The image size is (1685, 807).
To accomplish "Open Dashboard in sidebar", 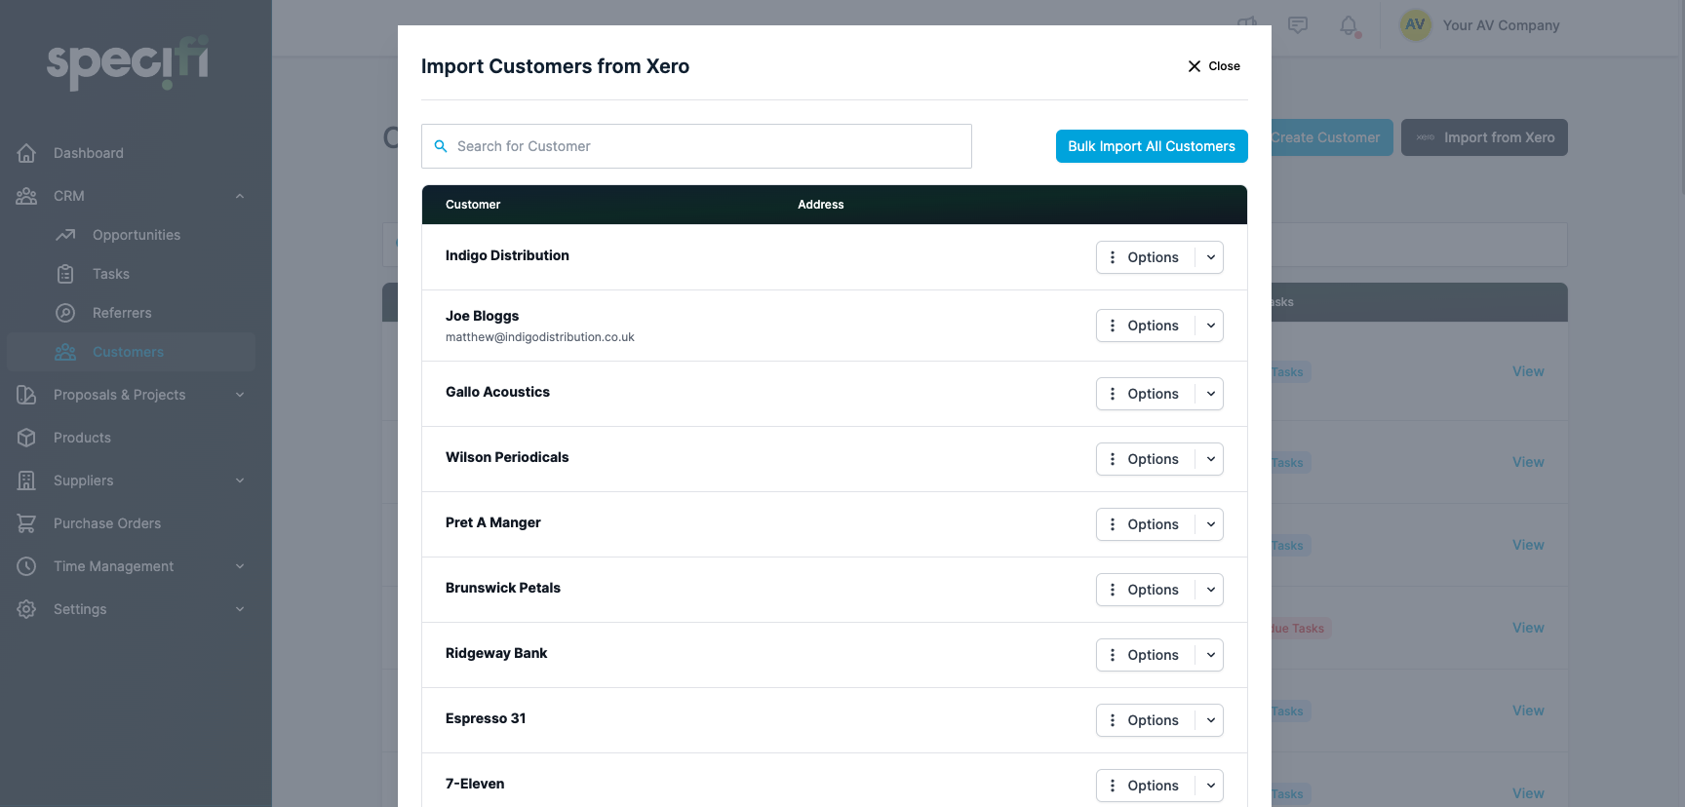I will [x=89, y=153].
